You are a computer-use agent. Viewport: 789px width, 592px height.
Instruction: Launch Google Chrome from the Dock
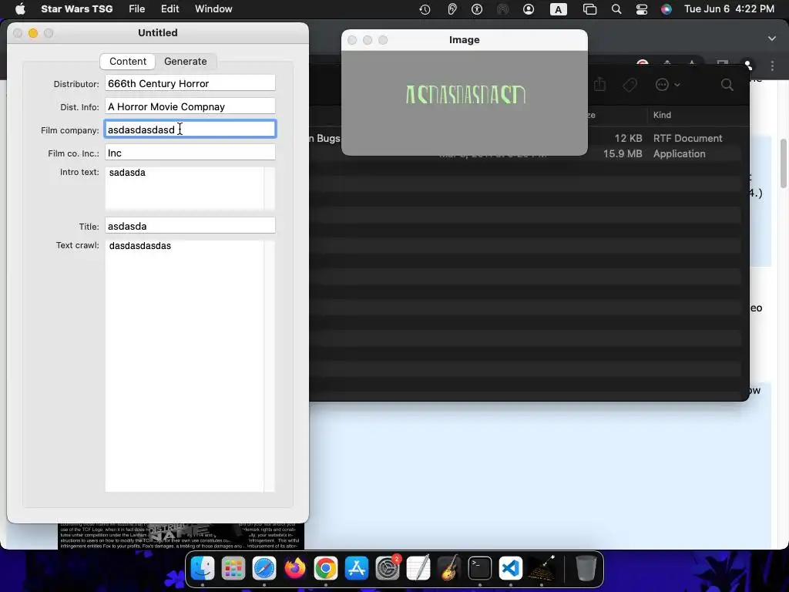pyautogui.click(x=326, y=568)
